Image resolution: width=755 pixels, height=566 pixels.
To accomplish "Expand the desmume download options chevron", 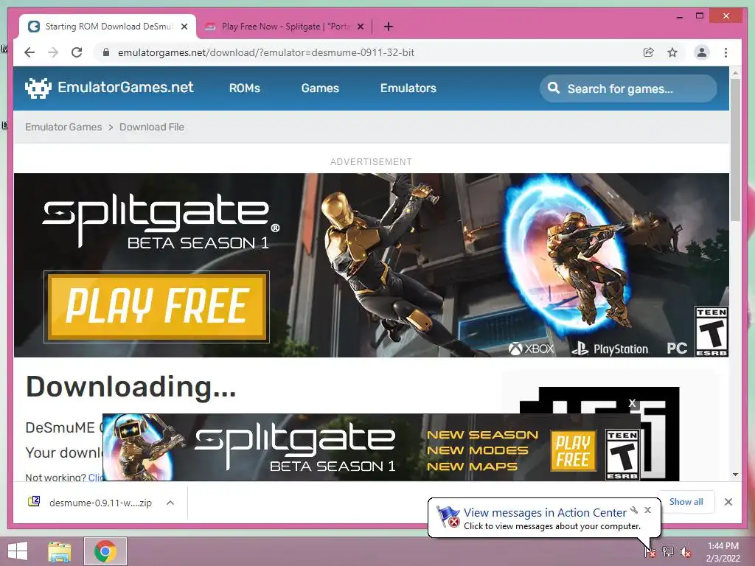I will tap(170, 503).
